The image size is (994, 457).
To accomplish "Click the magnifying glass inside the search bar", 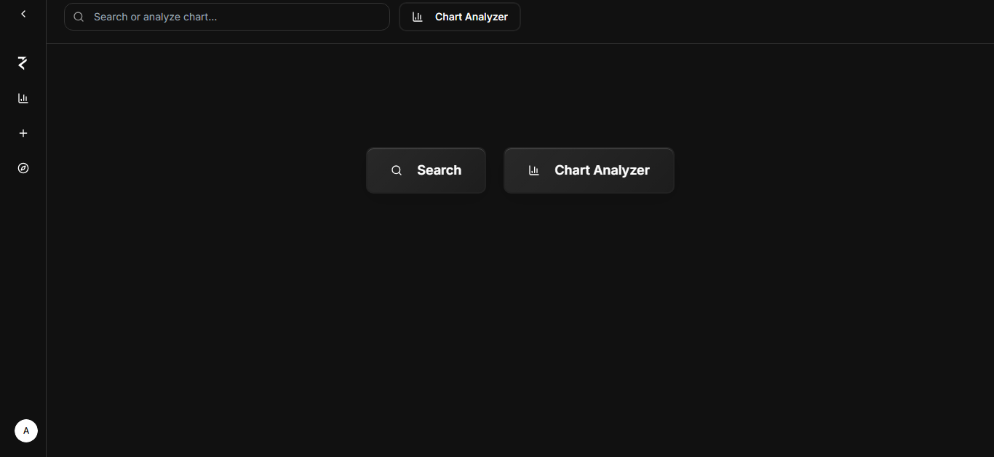I will click(79, 16).
